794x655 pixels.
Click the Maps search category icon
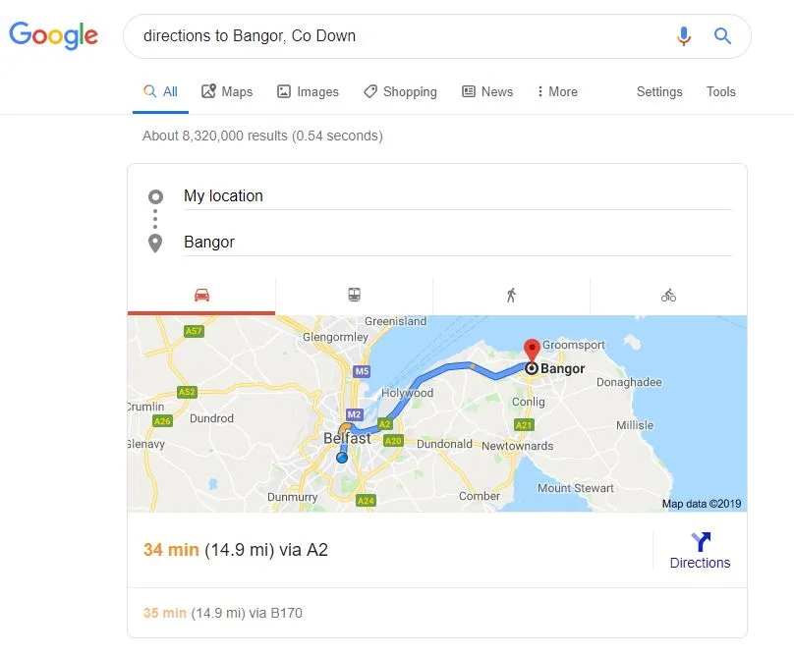click(x=210, y=91)
